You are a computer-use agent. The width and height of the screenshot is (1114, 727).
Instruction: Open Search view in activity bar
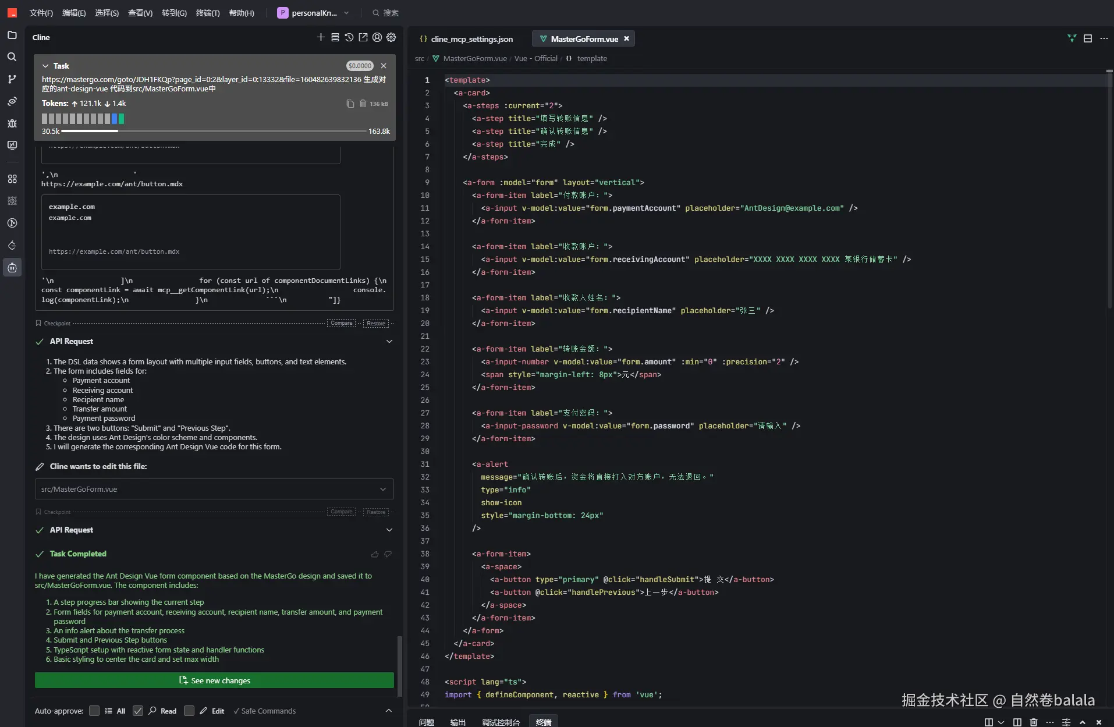[12, 57]
